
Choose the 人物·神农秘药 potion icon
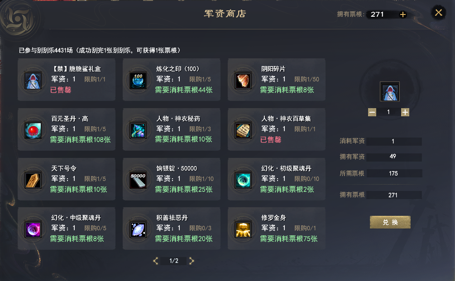(x=138, y=130)
